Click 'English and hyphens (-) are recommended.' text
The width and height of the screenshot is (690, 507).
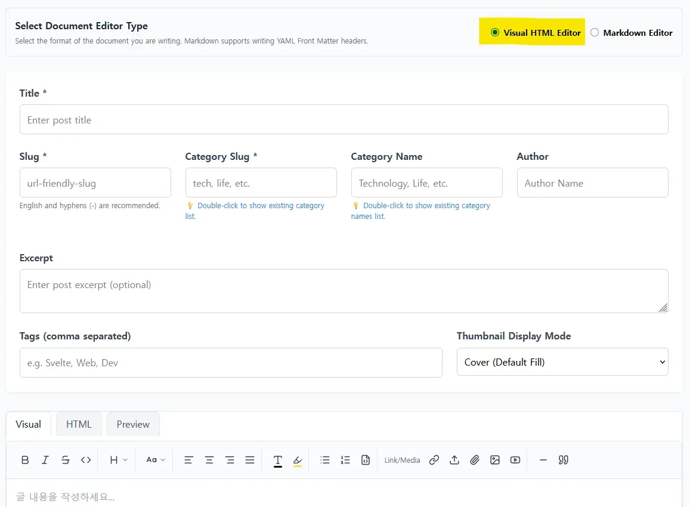tap(90, 206)
